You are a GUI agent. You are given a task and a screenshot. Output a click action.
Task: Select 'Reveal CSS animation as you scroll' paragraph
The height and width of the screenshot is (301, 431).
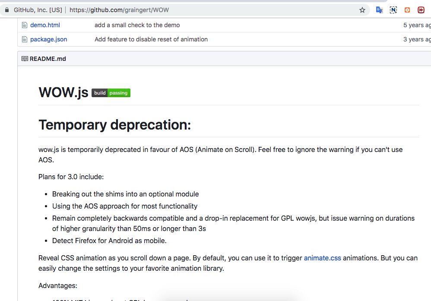click(228, 263)
